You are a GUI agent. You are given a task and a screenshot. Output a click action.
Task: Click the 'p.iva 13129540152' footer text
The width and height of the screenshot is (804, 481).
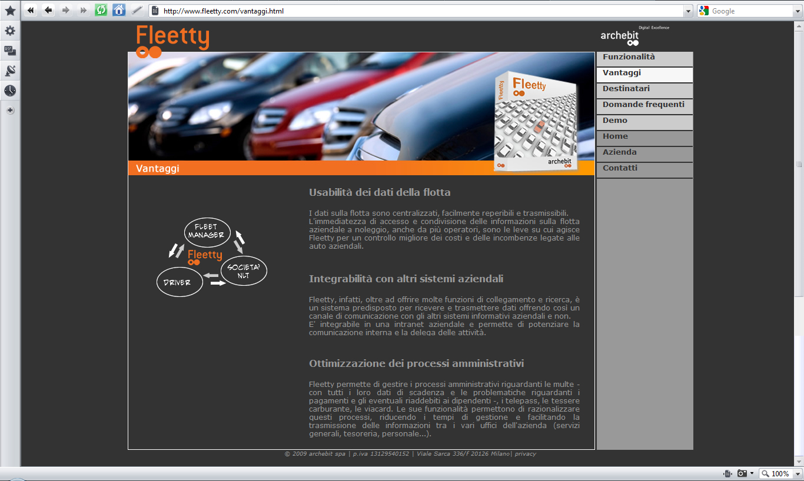(x=381, y=454)
